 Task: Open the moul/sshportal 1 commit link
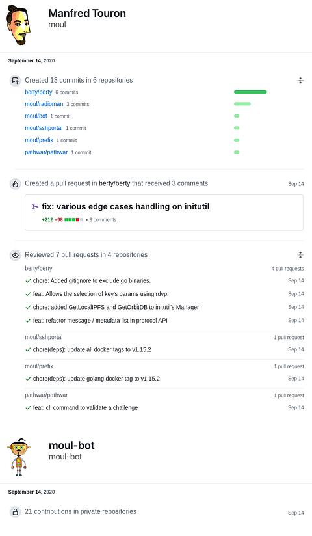click(x=76, y=128)
